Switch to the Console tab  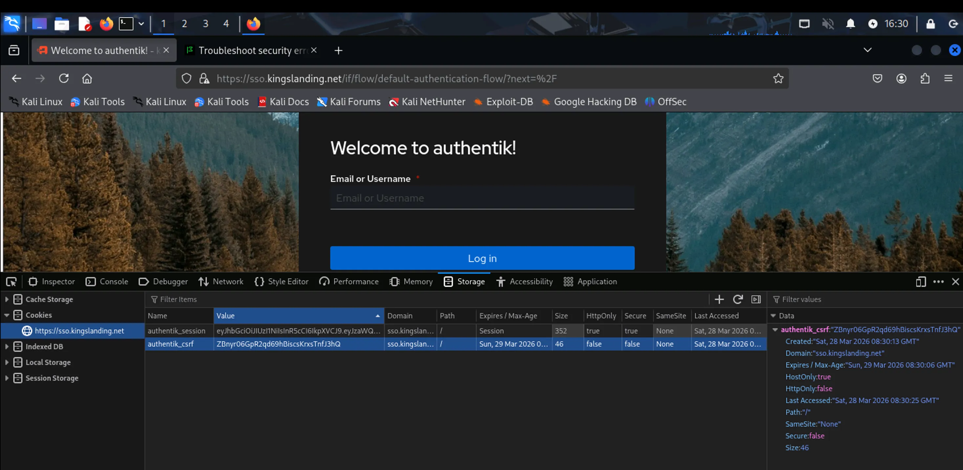point(107,282)
